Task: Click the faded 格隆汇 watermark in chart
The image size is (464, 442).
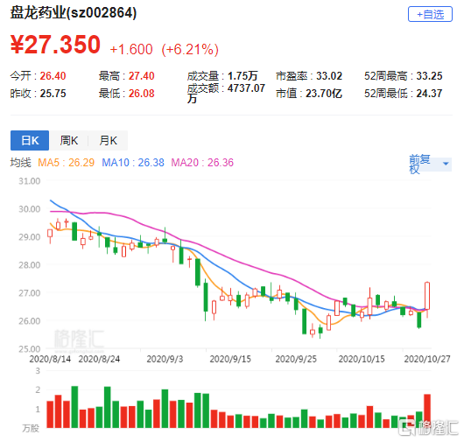Action: pyautogui.click(x=79, y=340)
